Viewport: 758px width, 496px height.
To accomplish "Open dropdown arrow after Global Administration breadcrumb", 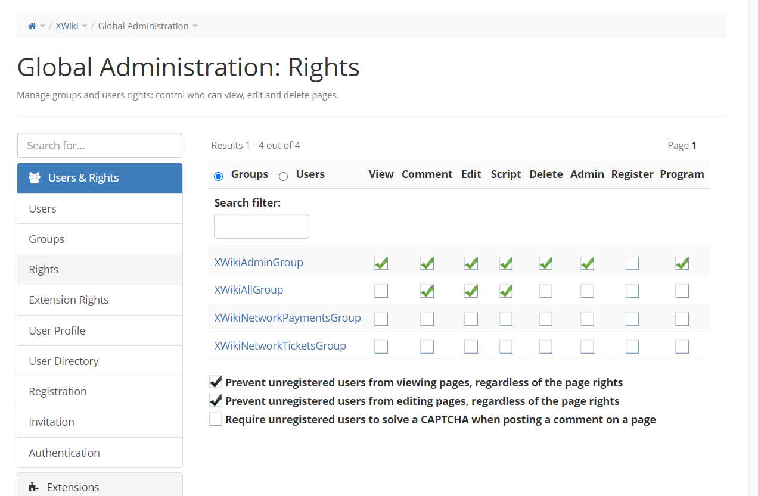I will pos(195,26).
